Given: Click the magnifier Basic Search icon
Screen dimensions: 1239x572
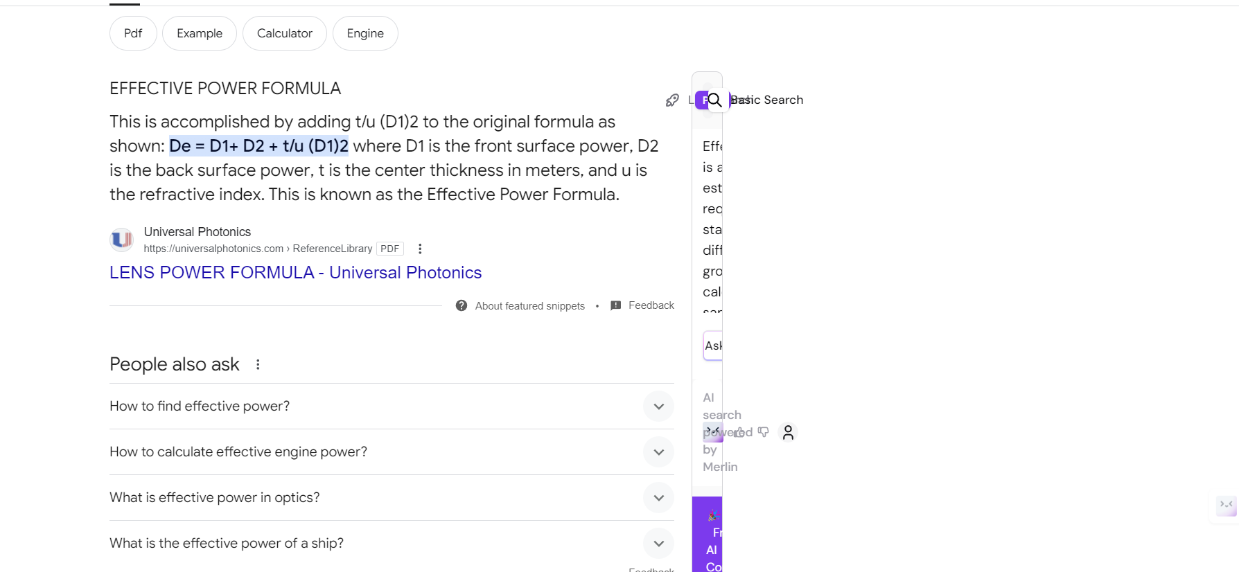Looking at the screenshot, I should coord(714,100).
